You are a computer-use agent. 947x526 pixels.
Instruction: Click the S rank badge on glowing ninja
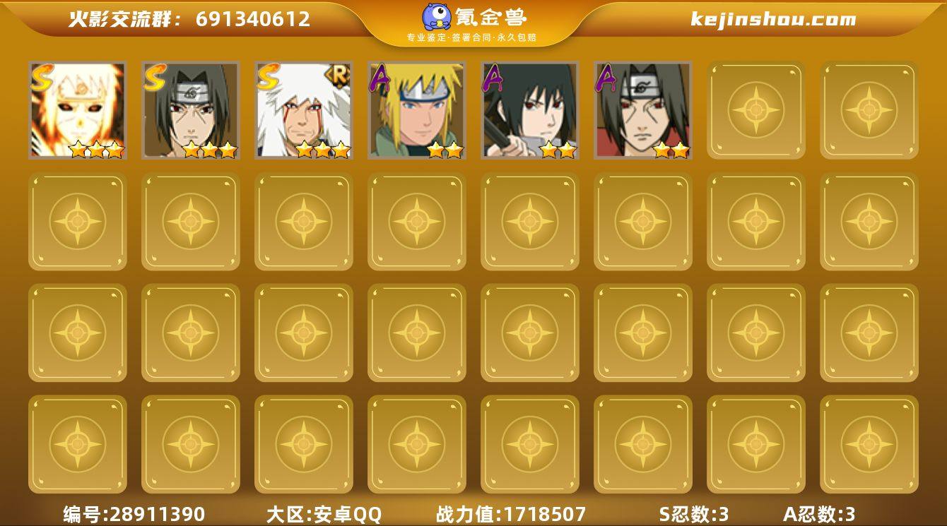(41, 76)
